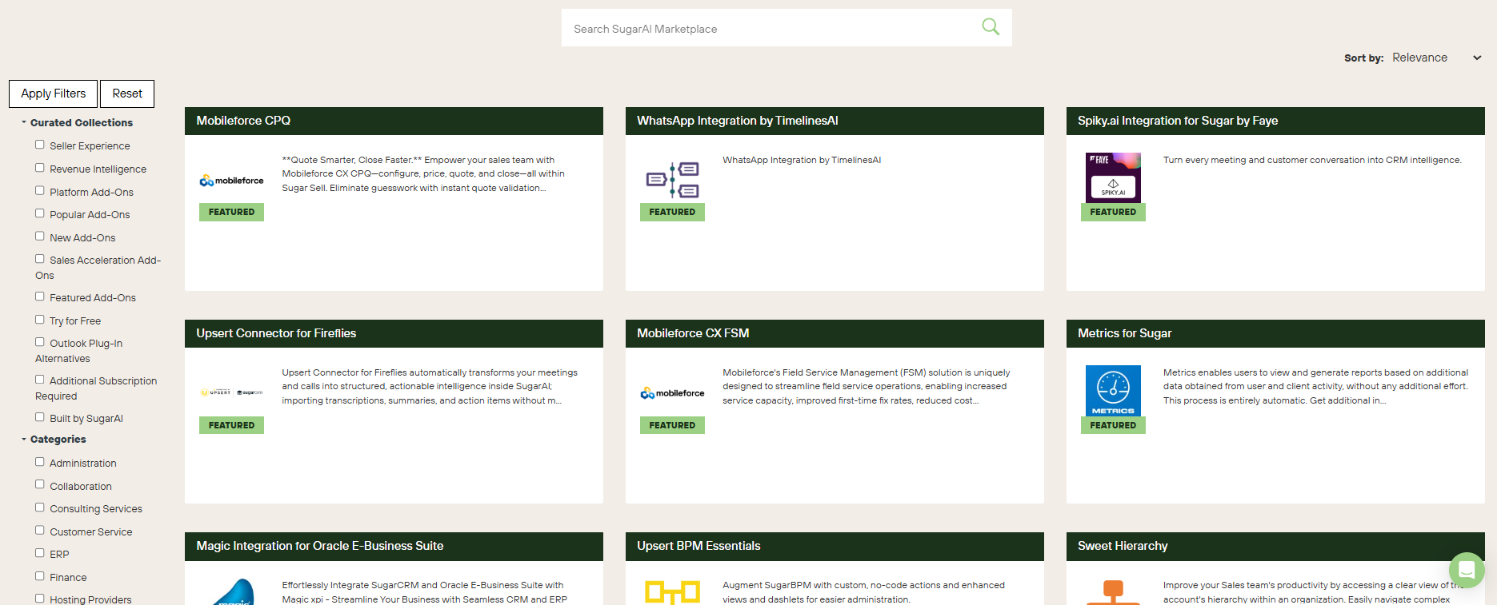
Task: Enable the Customer Service category
Action: point(40,531)
